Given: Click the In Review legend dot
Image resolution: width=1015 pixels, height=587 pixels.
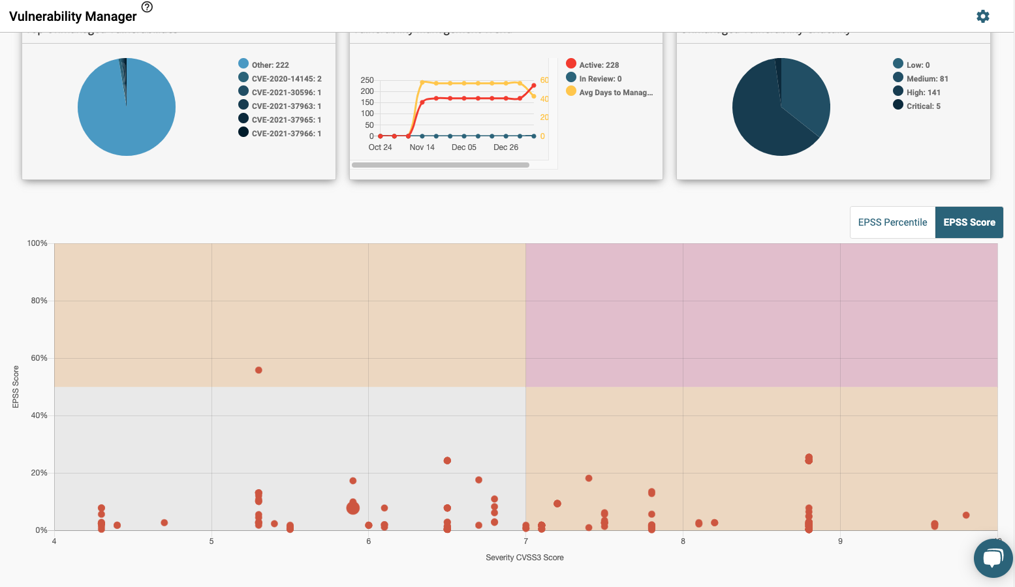Looking at the screenshot, I should point(570,78).
